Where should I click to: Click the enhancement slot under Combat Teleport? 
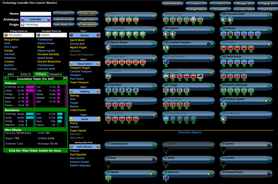pos(166,48)
